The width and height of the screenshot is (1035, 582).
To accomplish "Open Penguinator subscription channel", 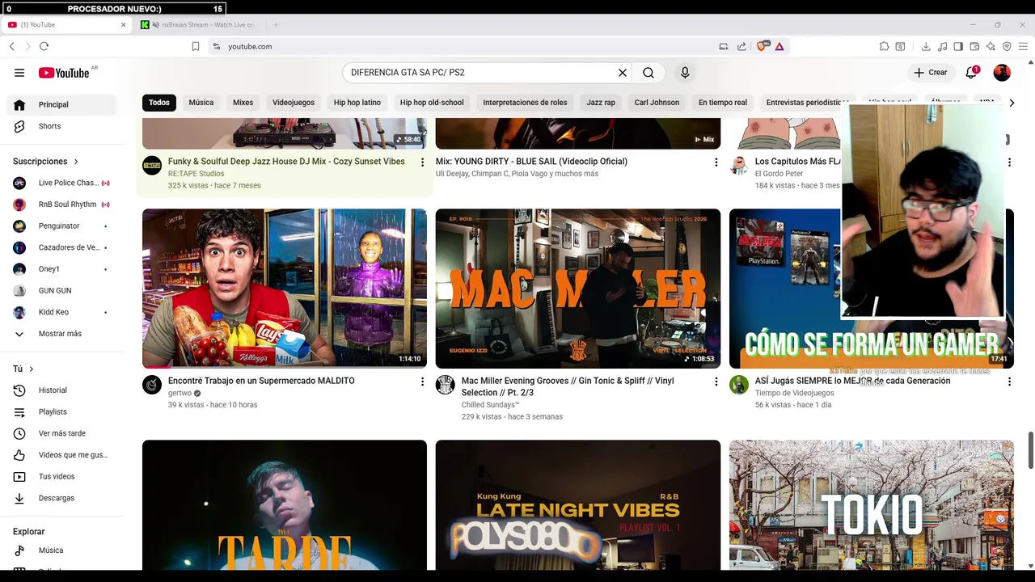I will pos(61,226).
